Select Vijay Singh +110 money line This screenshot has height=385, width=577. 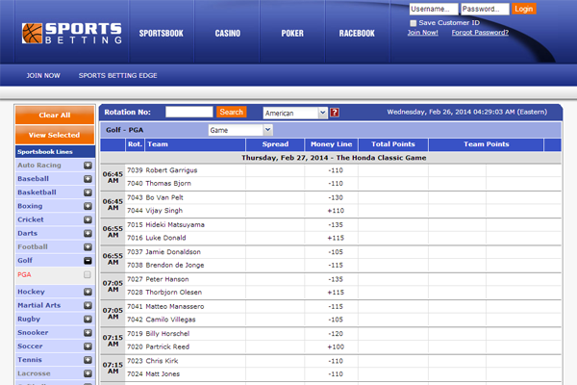pos(336,211)
